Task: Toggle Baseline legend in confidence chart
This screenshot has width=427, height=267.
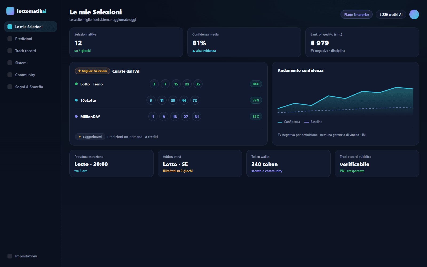Action: tap(313, 122)
